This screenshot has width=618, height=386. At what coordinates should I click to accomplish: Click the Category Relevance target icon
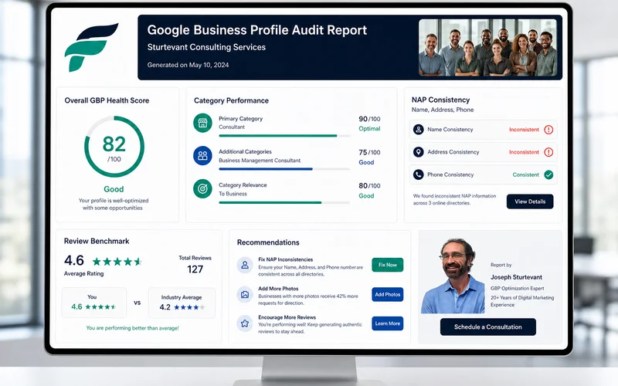coord(202,189)
